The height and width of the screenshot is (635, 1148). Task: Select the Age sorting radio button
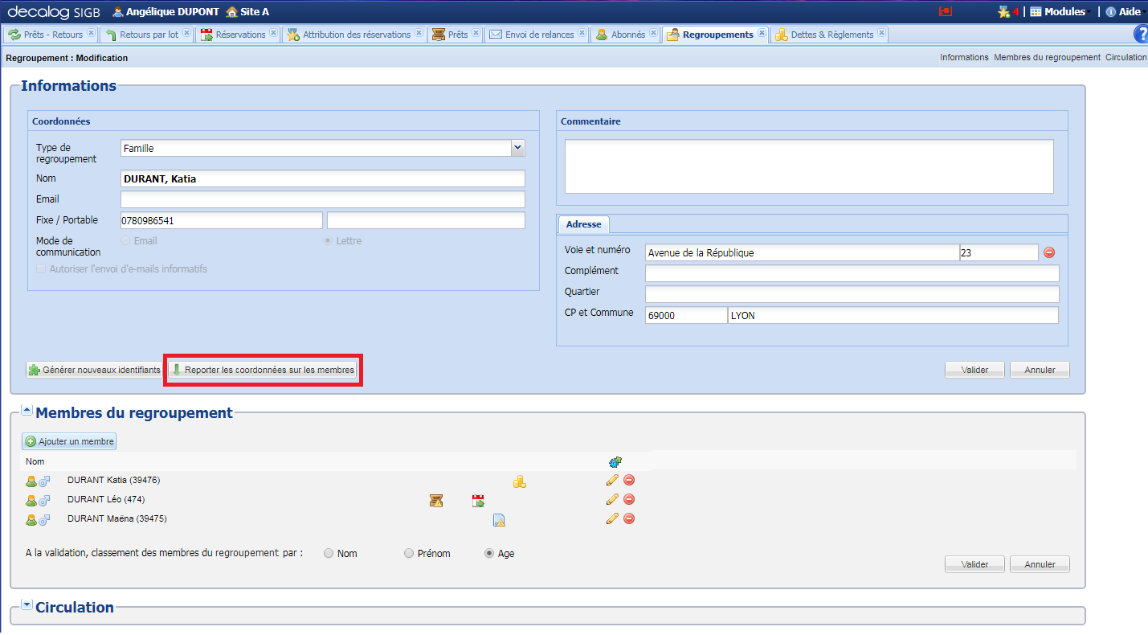click(489, 553)
